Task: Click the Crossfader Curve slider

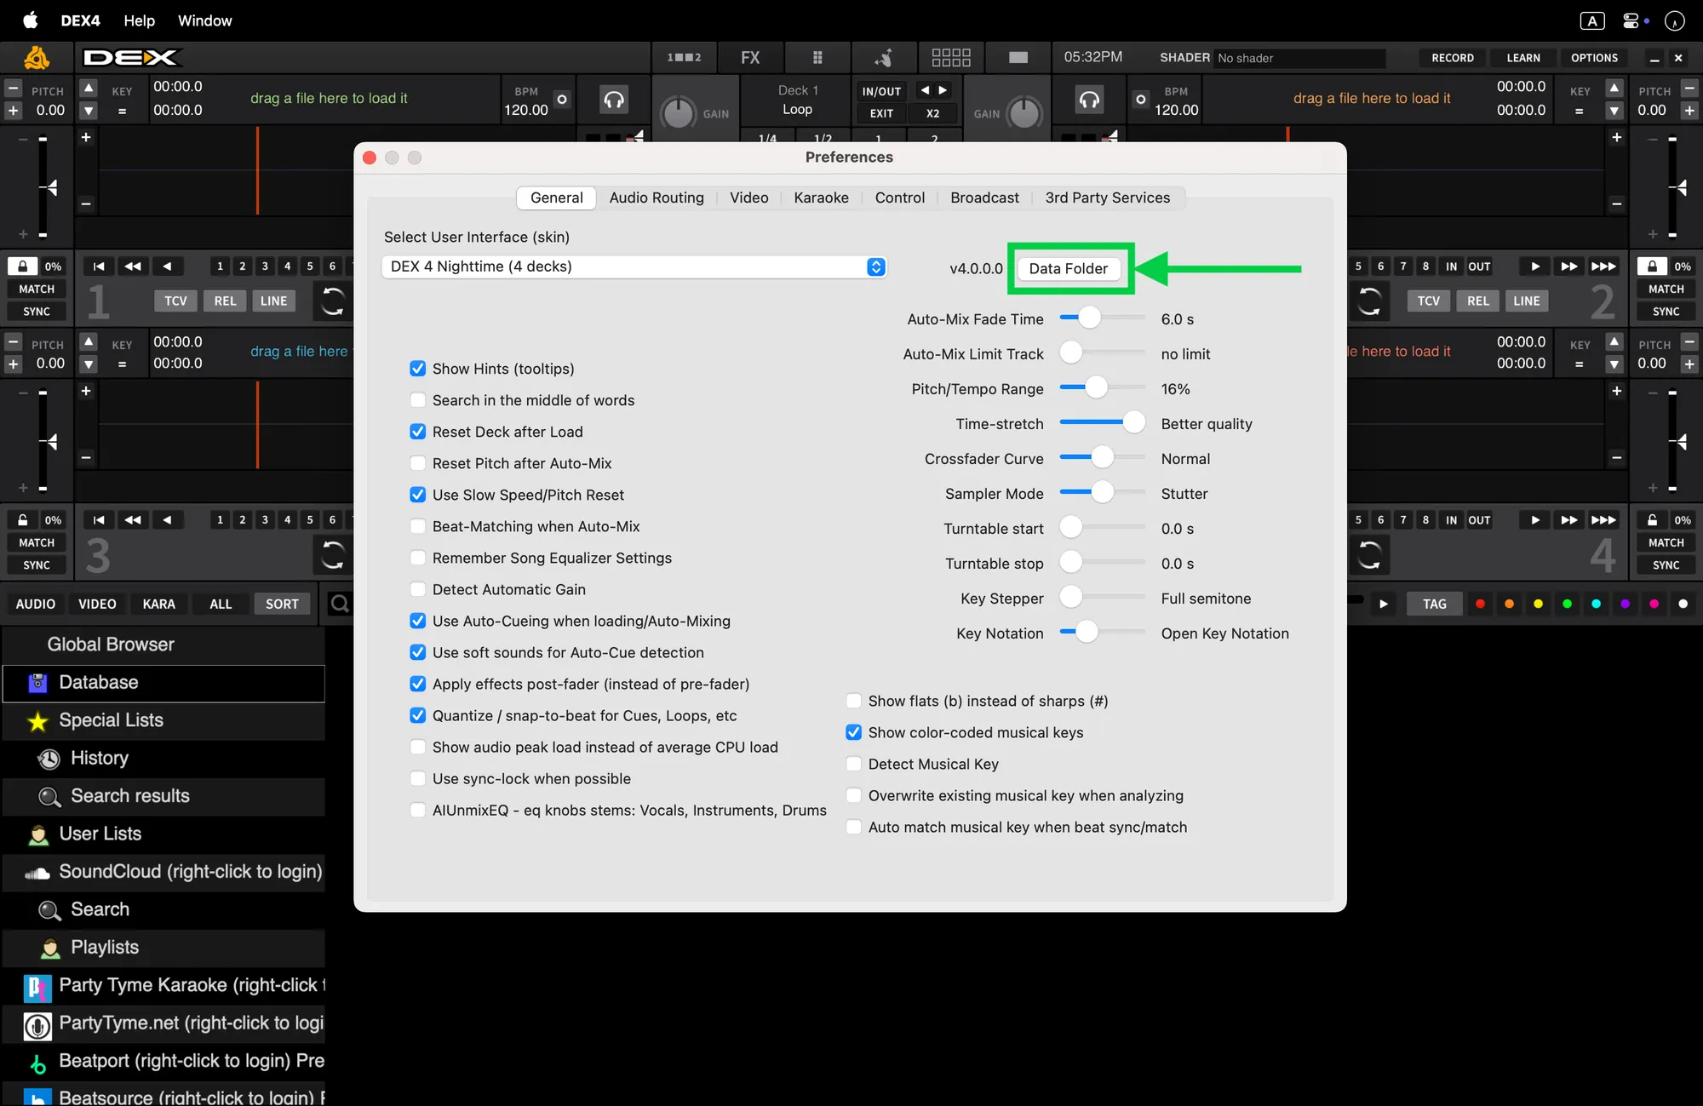Action: 1102,458
